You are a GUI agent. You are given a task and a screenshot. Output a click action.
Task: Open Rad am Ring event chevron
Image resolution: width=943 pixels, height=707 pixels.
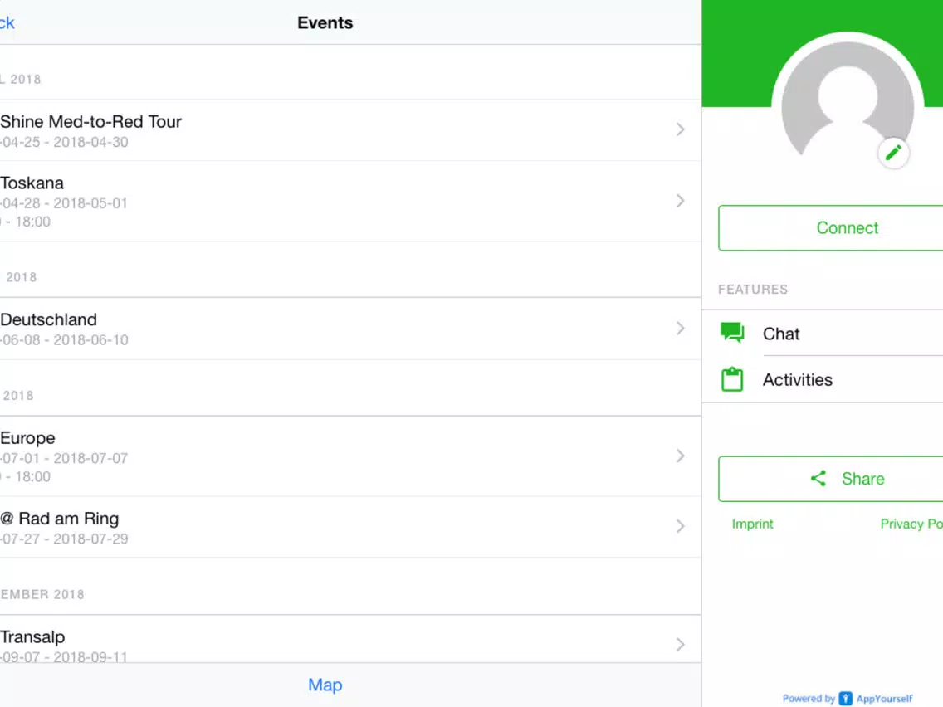pos(680,527)
